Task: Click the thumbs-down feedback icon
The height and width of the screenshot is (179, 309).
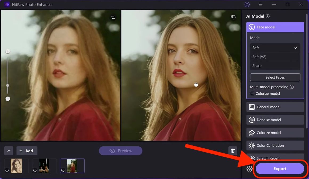Action: tap(233, 17)
